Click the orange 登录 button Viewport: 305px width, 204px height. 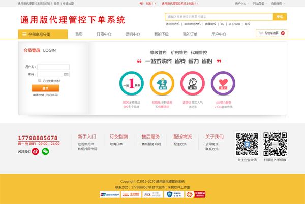(x=45, y=88)
